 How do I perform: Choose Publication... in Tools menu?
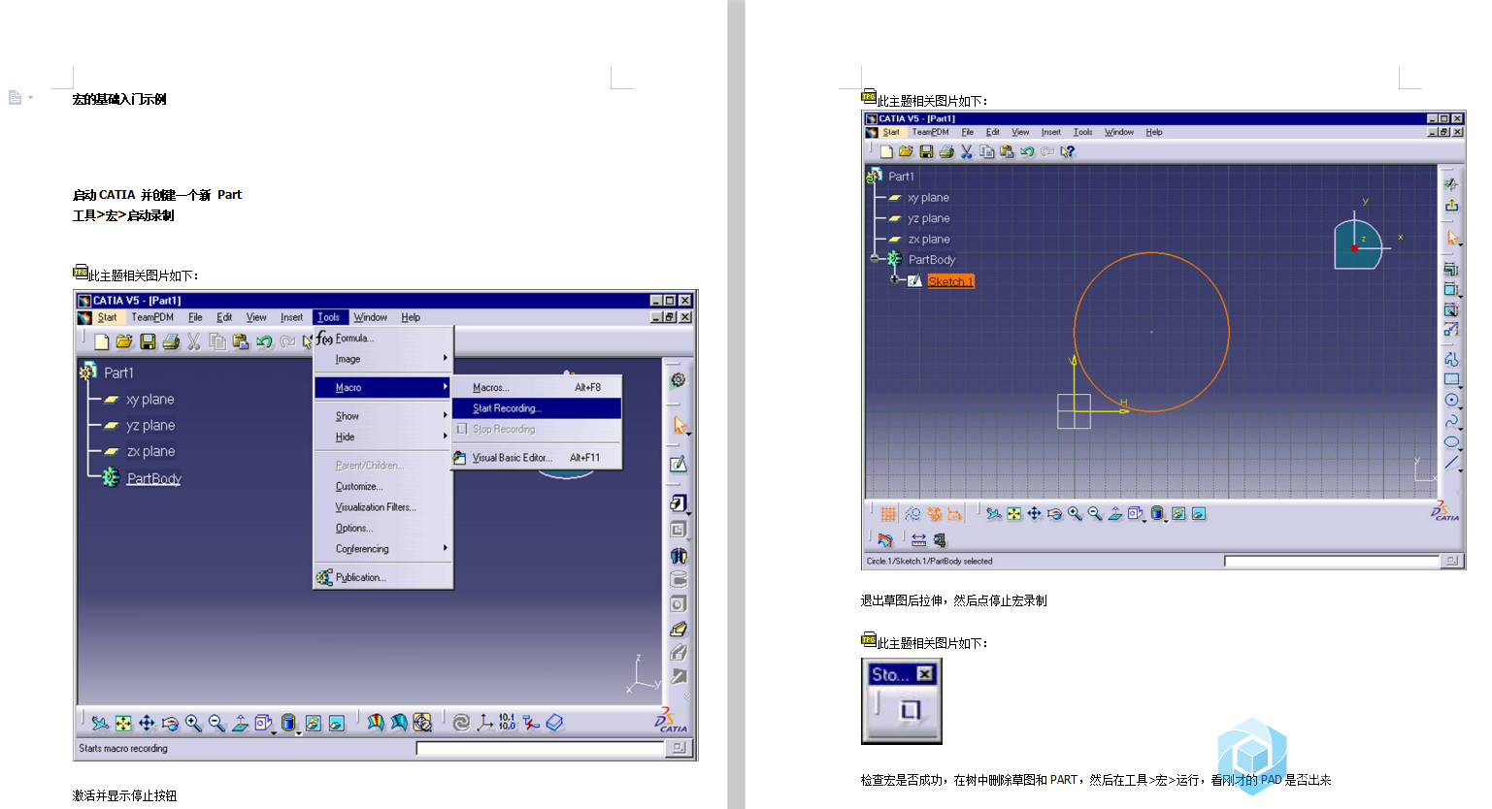point(384,577)
